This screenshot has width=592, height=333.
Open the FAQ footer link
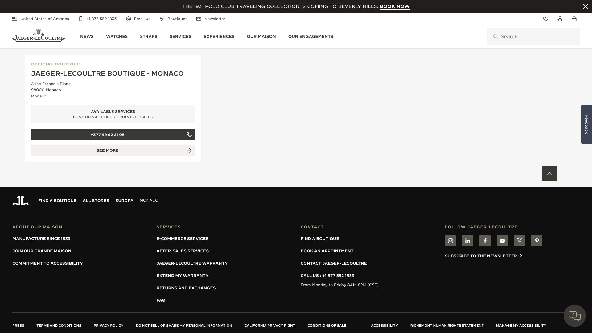point(161,300)
